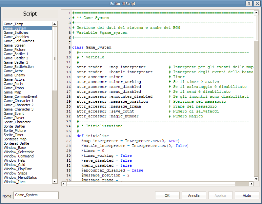
Task: Click the Annulla button
Action: (194, 195)
